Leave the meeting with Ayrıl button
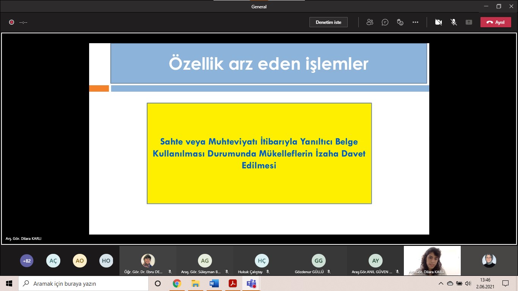This screenshot has height=291, width=518. 495,22
